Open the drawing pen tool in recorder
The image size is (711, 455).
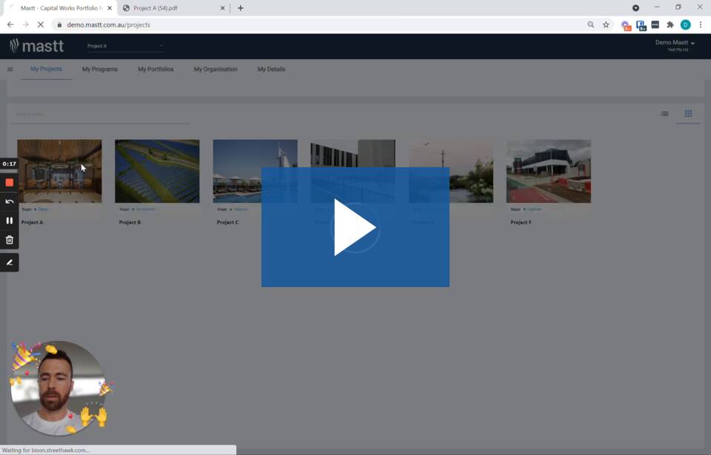(9, 263)
